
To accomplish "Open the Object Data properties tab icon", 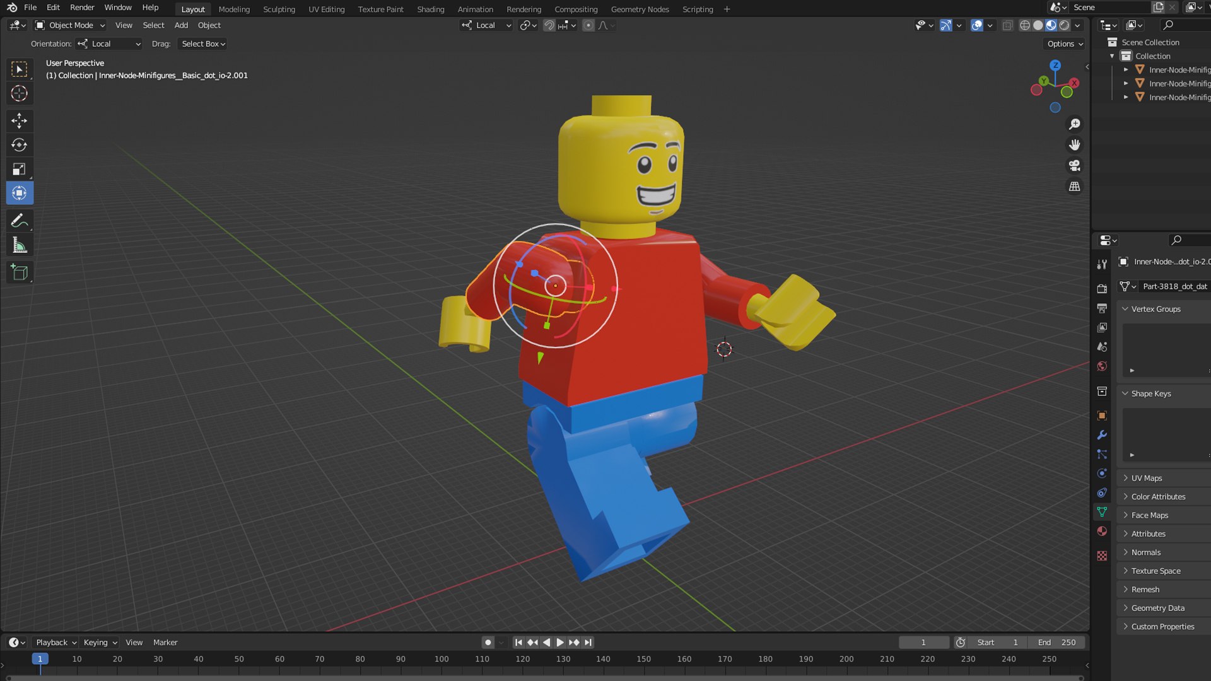I will tap(1102, 512).
